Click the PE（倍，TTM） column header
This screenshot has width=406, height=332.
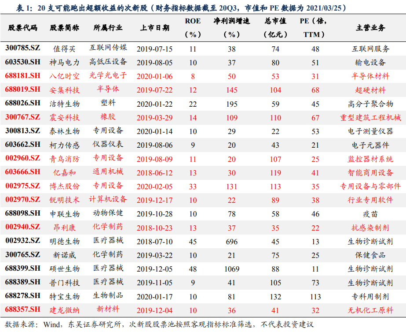(x=314, y=28)
